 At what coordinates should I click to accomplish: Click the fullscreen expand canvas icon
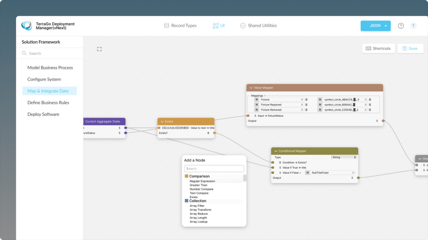tap(99, 49)
